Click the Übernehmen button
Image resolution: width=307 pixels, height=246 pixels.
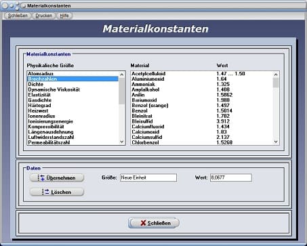coord(57,178)
